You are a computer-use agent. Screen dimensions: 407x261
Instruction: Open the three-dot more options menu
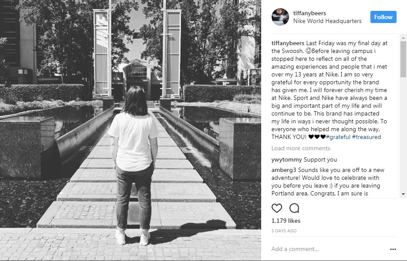pyautogui.click(x=393, y=249)
